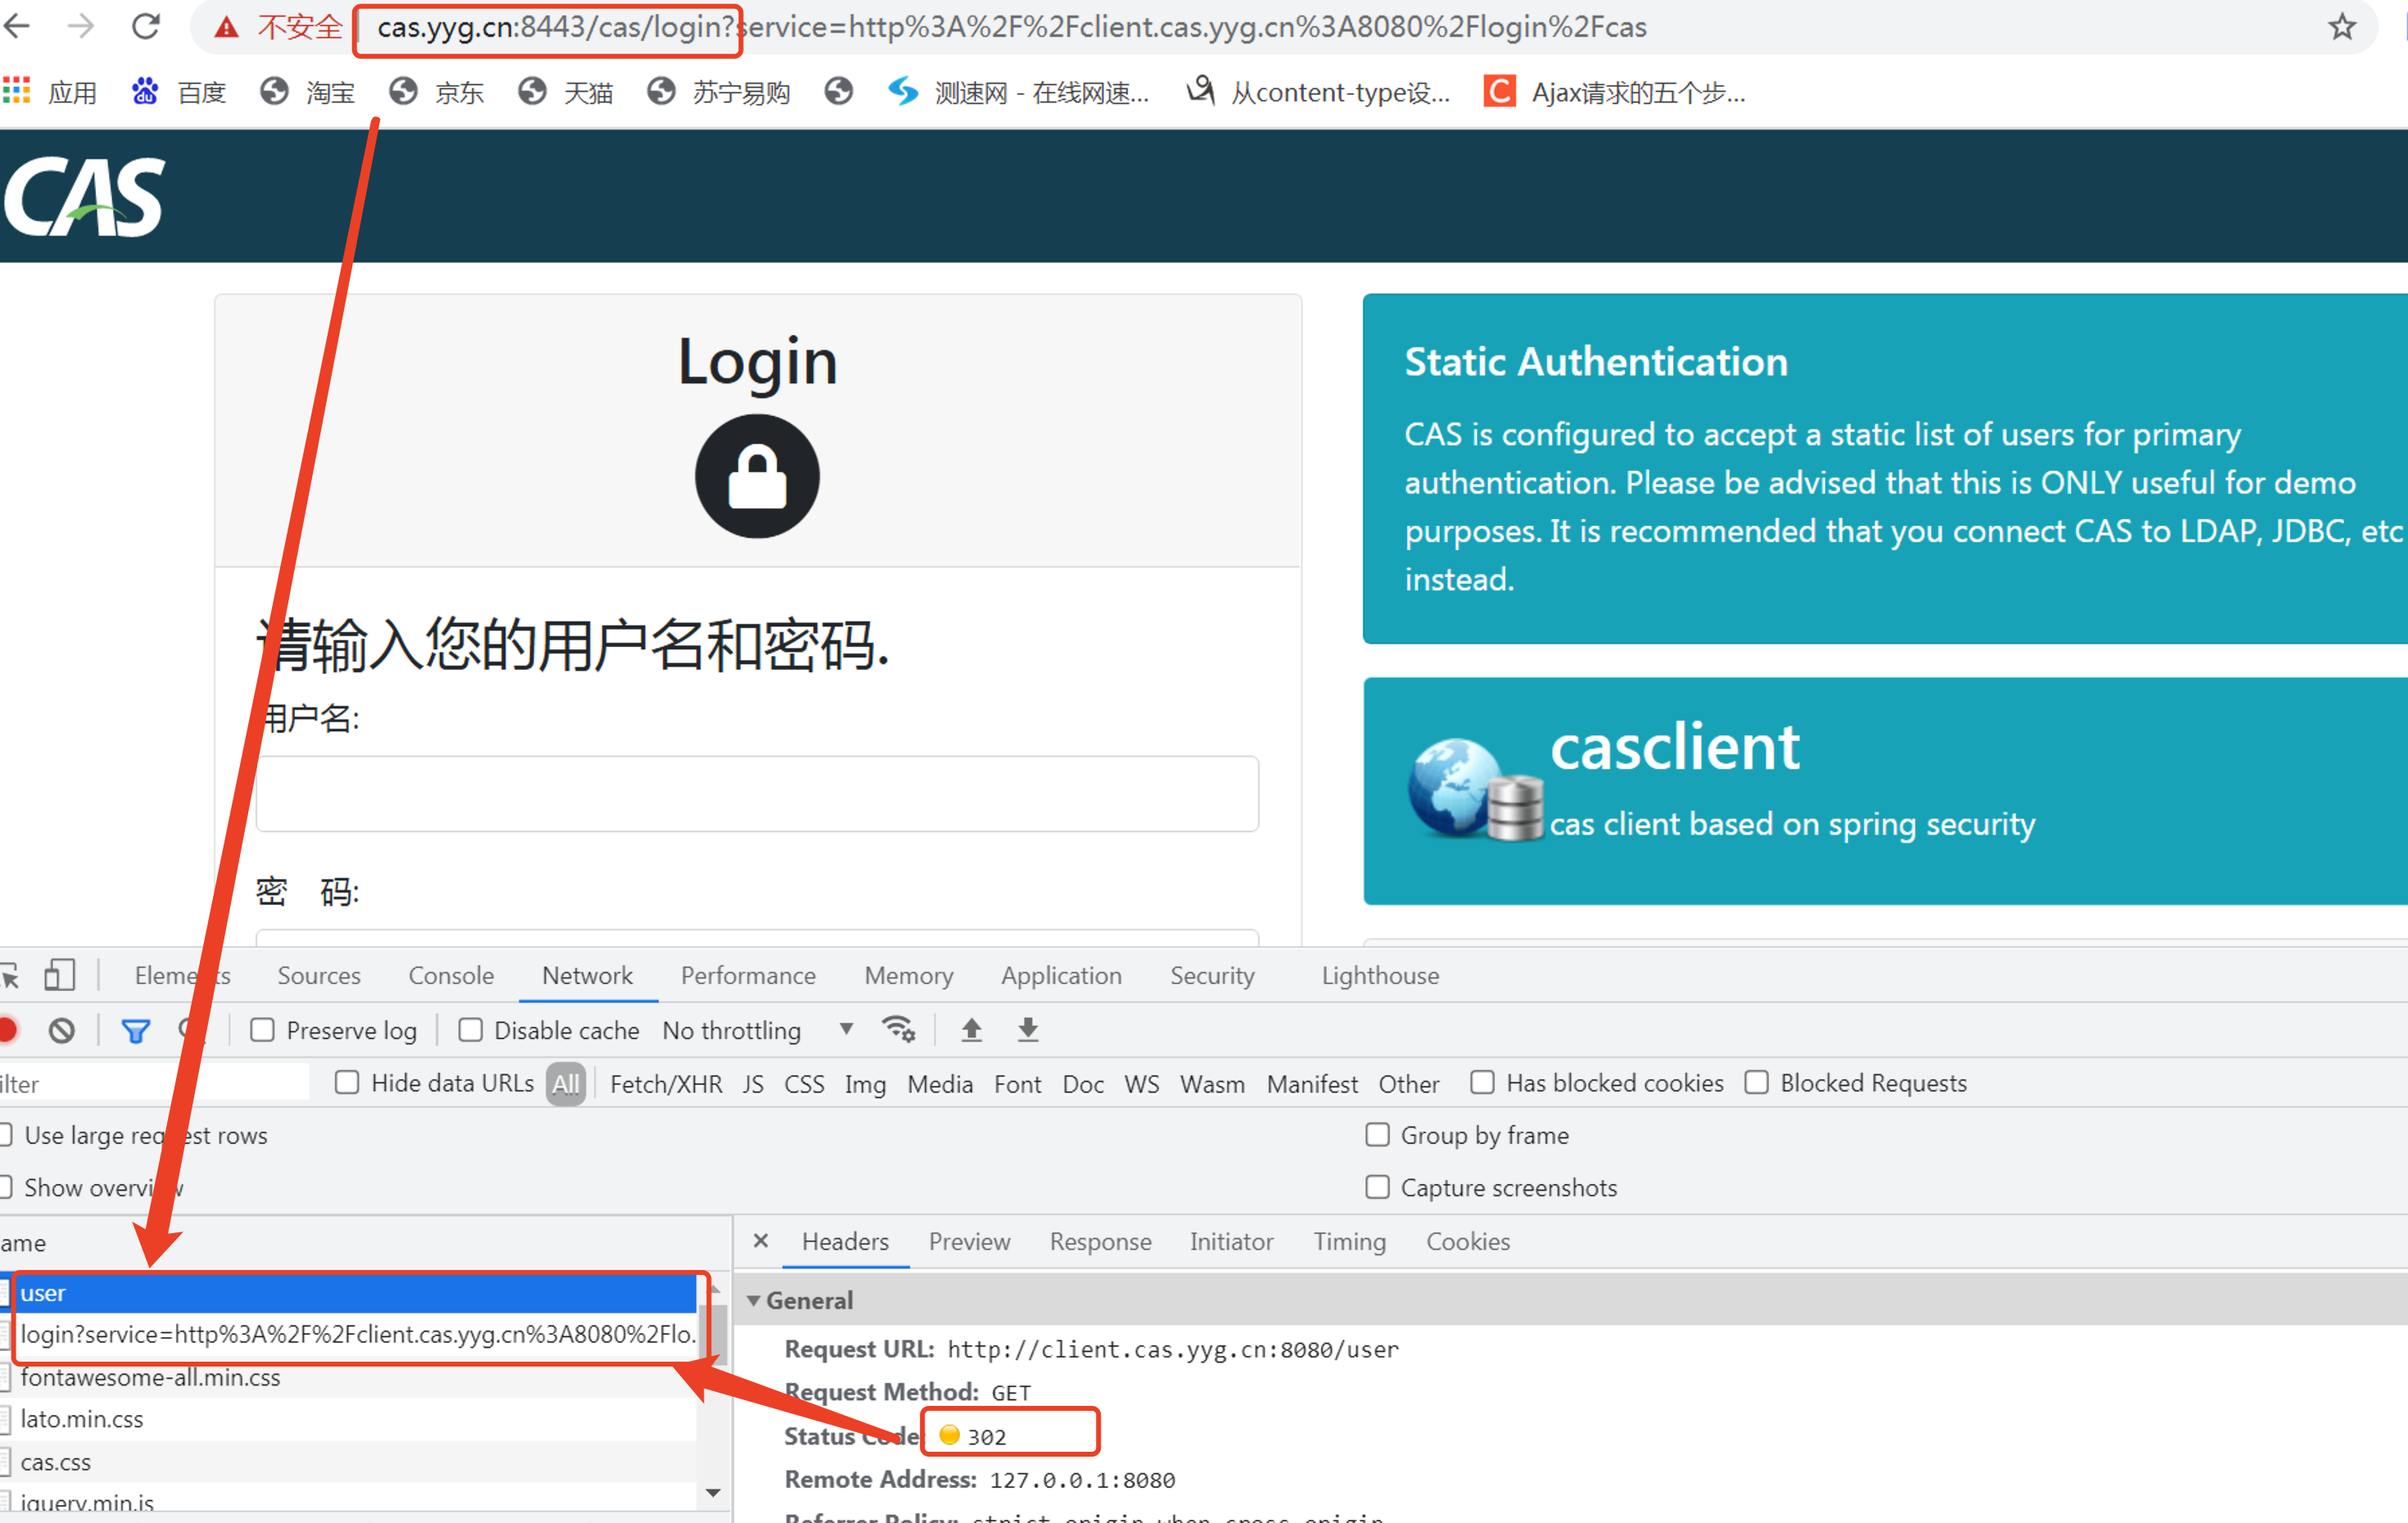The image size is (2408, 1523).
Task: Export HAR file with download arrow
Action: click(x=1028, y=1029)
